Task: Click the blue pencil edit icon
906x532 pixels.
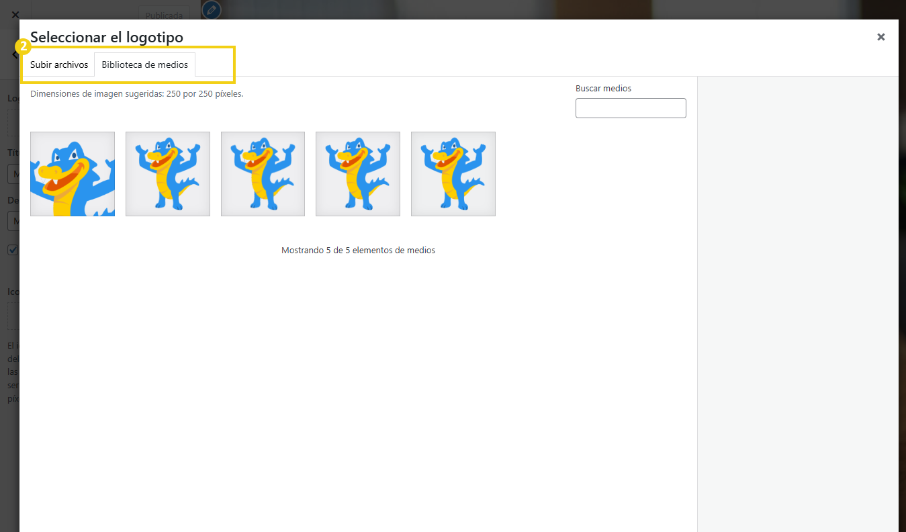Action: 211,10
